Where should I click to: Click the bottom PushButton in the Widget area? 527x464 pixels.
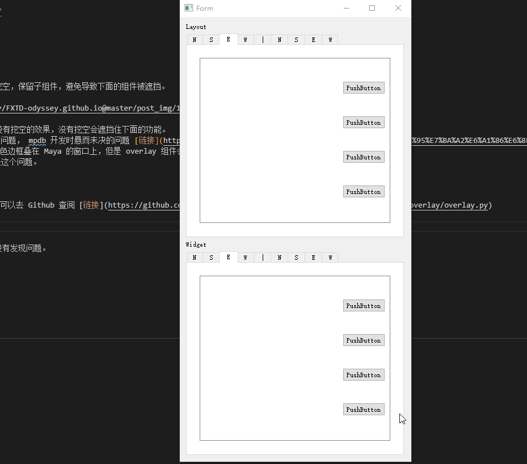pos(363,409)
